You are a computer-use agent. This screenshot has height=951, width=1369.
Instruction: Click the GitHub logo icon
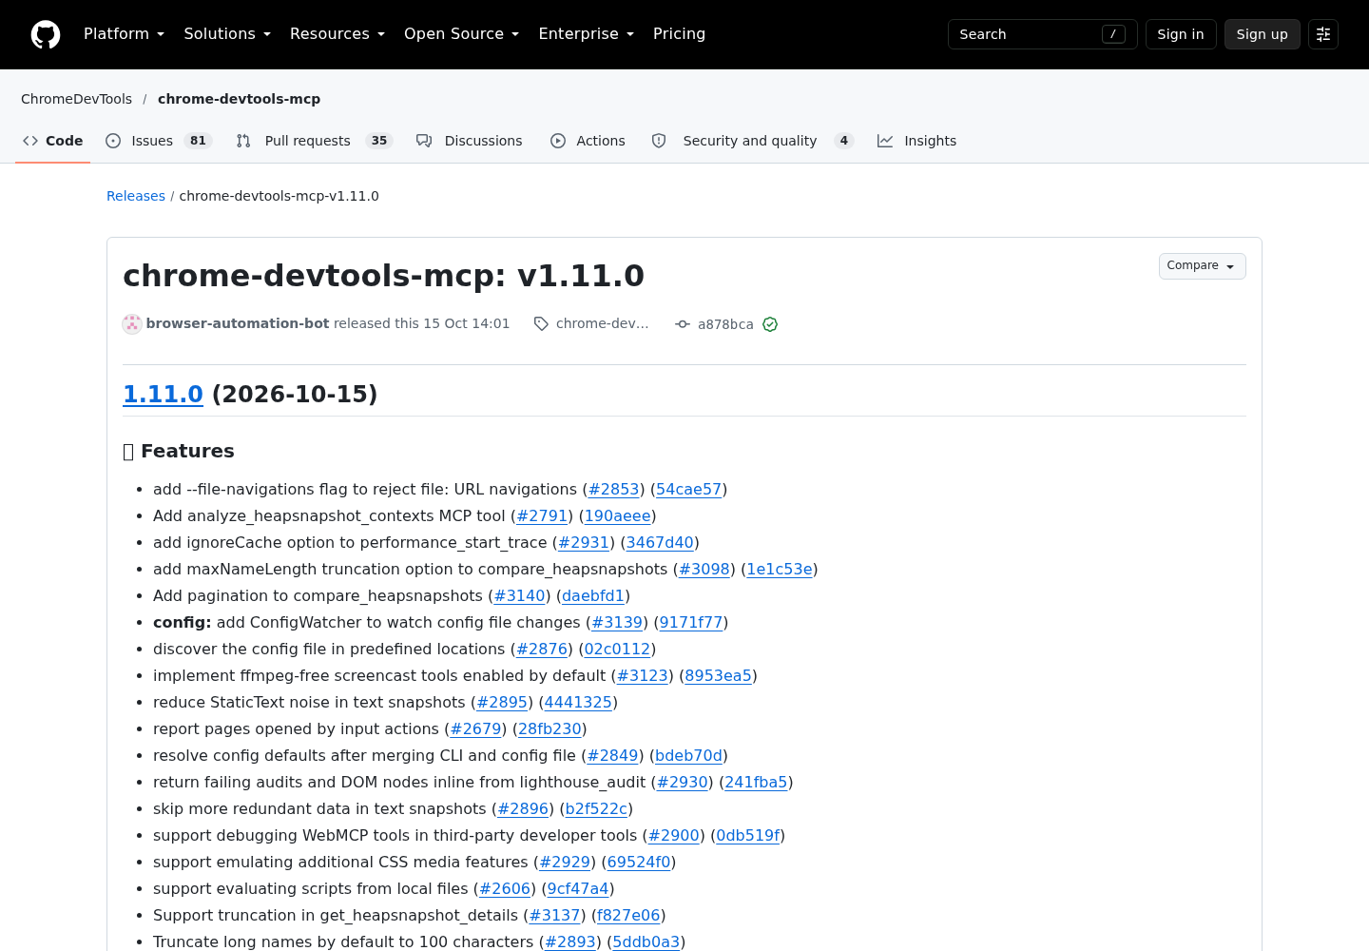(46, 34)
